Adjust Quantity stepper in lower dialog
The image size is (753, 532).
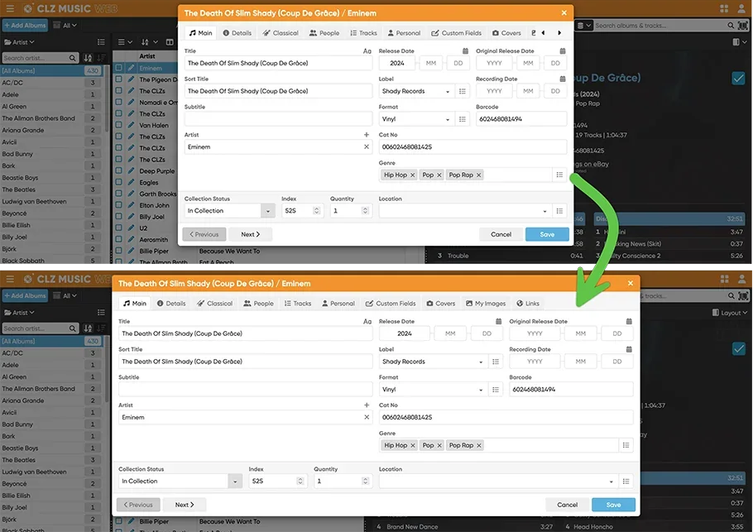(x=366, y=481)
